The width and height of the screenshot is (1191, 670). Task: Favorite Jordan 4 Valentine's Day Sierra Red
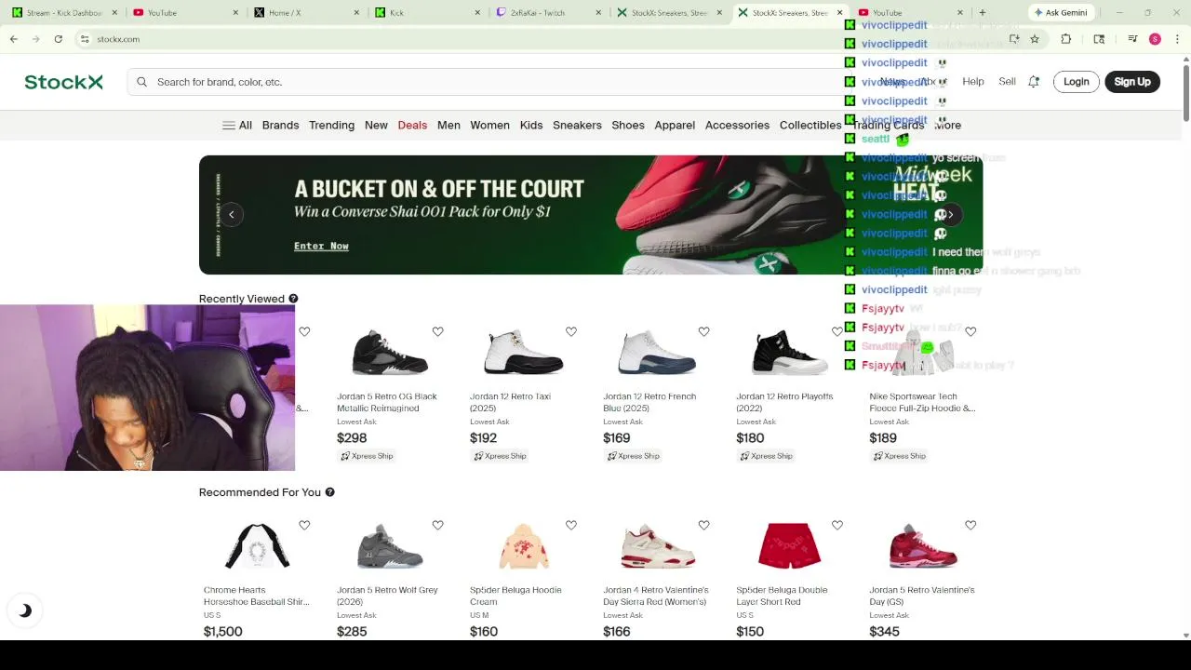(x=703, y=525)
